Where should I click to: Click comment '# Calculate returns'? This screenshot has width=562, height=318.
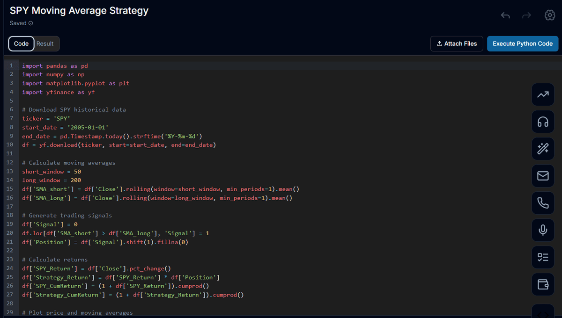pyautogui.click(x=55, y=260)
